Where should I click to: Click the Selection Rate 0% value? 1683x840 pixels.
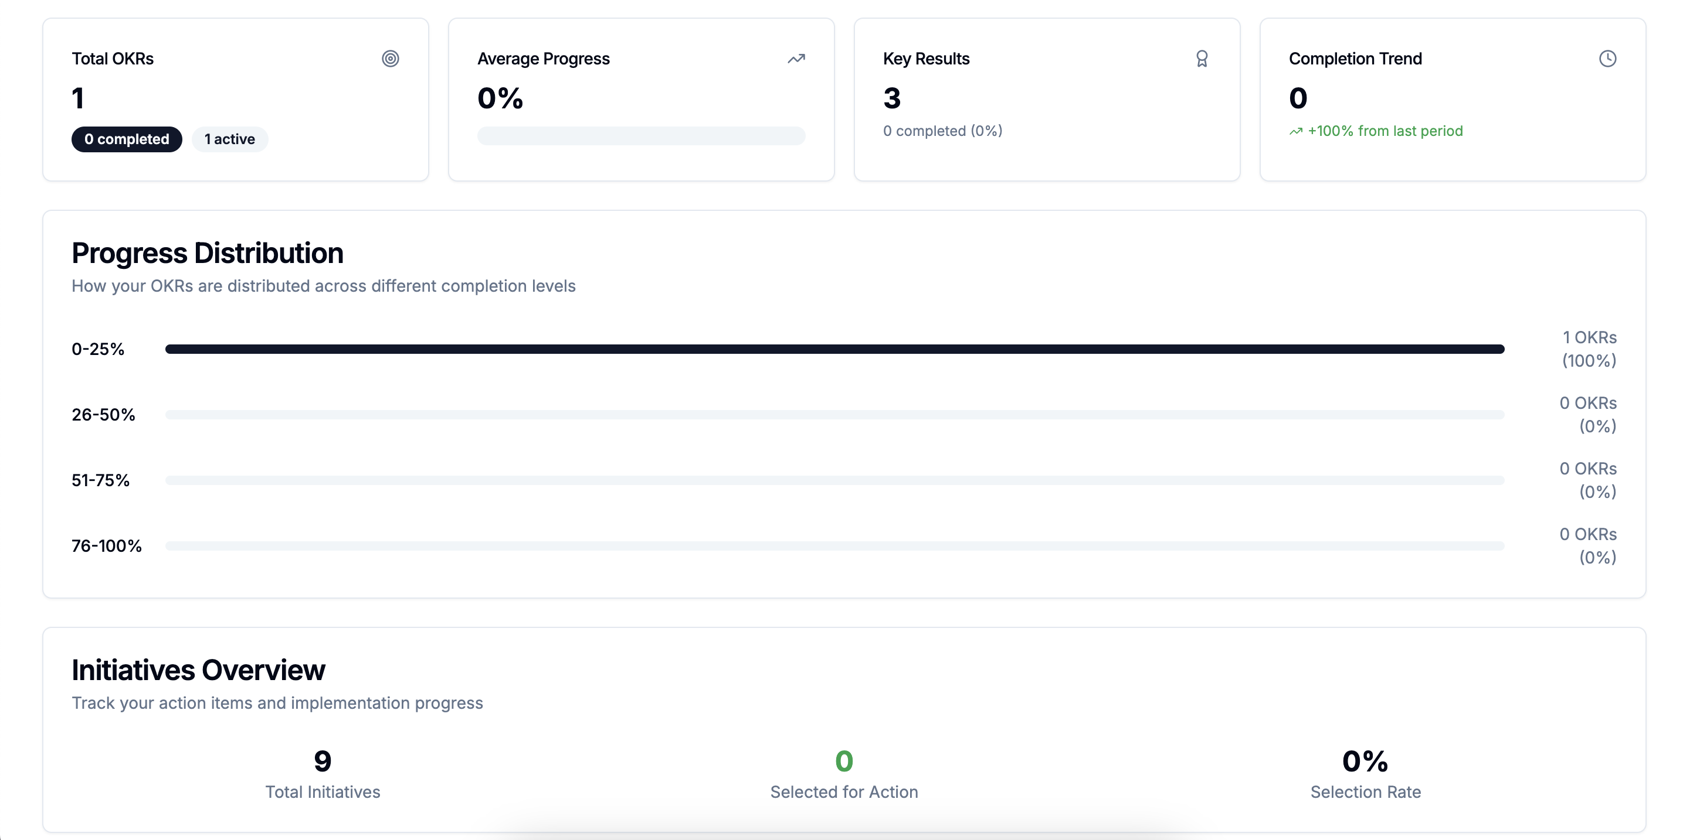1365,761
